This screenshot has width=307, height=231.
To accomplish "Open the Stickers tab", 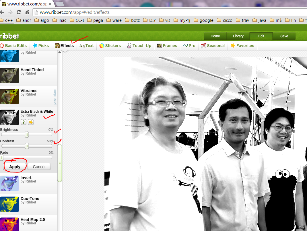I will click(110, 46).
